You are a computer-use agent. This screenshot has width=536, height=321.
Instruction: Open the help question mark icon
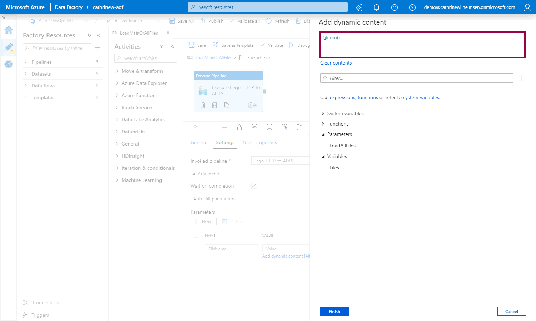point(412,7)
